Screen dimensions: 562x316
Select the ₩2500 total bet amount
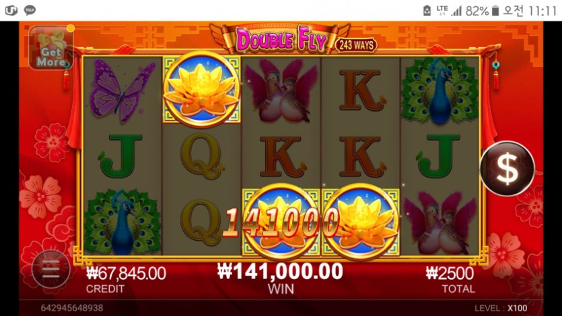pos(450,274)
